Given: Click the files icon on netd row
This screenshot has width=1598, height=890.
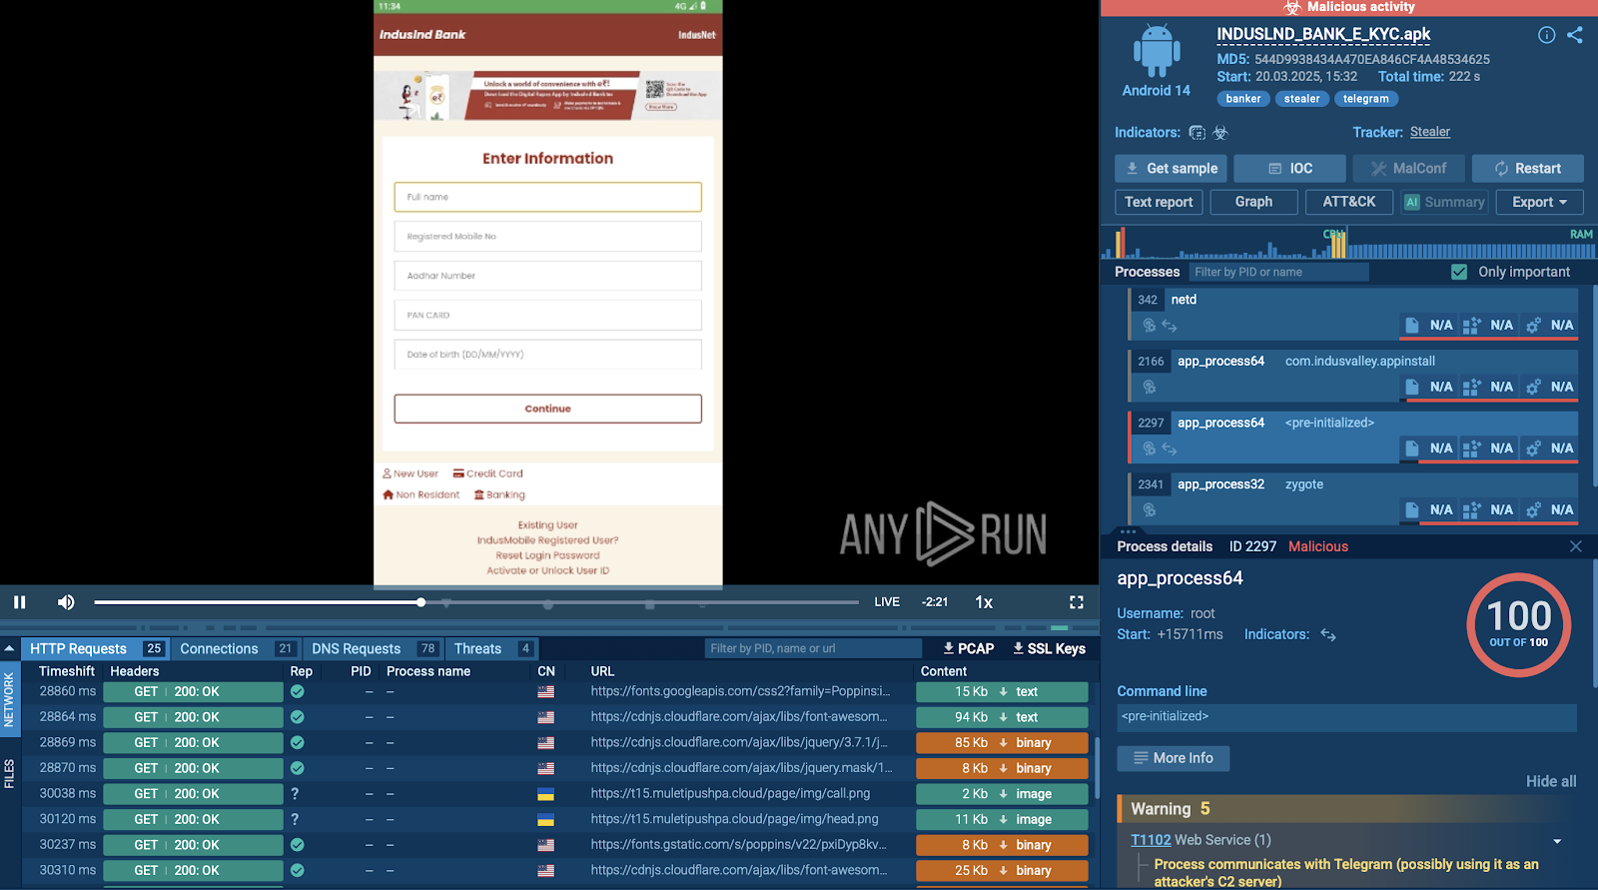Looking at the screenshot, I should point(1412,325).
